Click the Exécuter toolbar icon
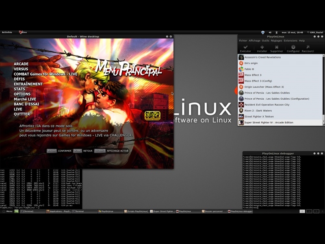 (245, 48)
